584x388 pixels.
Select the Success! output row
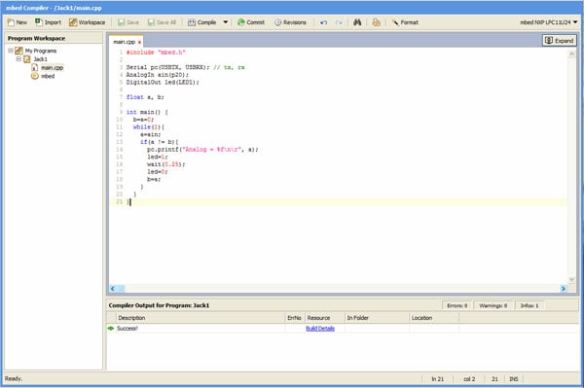click(x=343, y=329)
